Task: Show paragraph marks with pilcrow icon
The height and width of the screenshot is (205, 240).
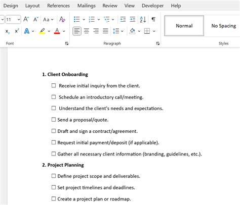Action: coord(153,19)
